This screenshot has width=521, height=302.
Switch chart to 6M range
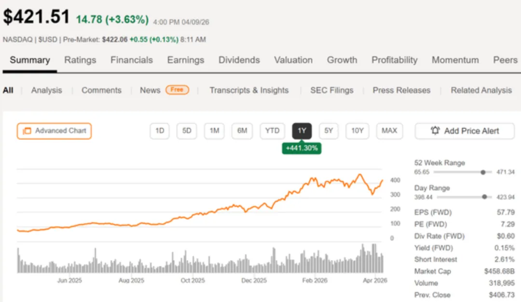point(242,131)
